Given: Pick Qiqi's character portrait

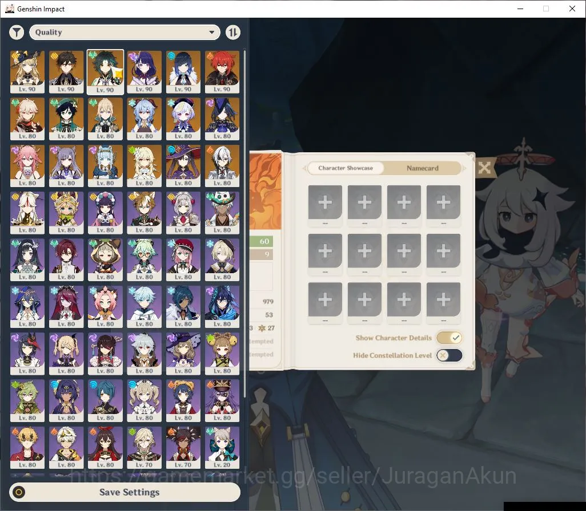Looking at the screenshot, I should coord(183,119).
